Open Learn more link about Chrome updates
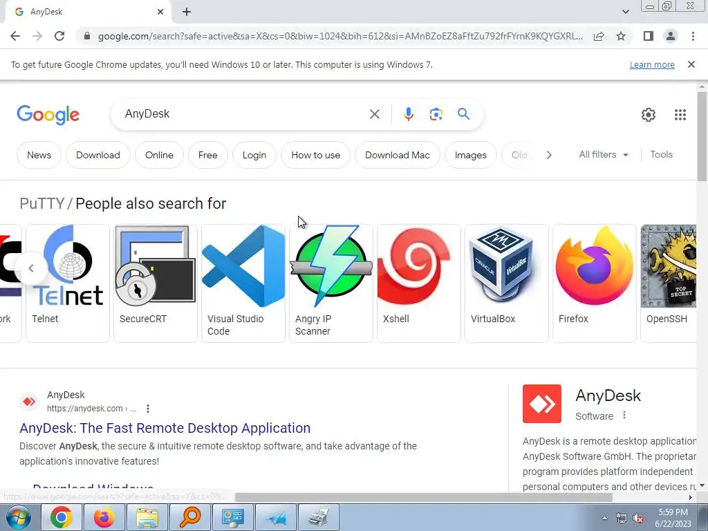Viewport: 708px width, 531px height. tap(652, 64)
